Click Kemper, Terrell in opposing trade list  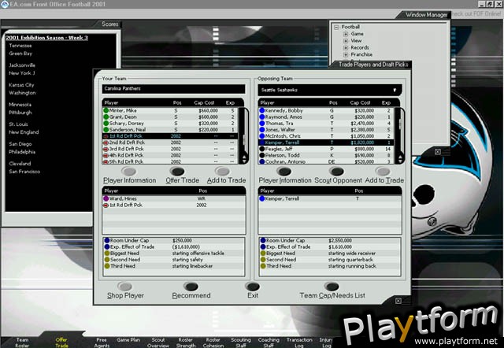click(x=330, y=198)
